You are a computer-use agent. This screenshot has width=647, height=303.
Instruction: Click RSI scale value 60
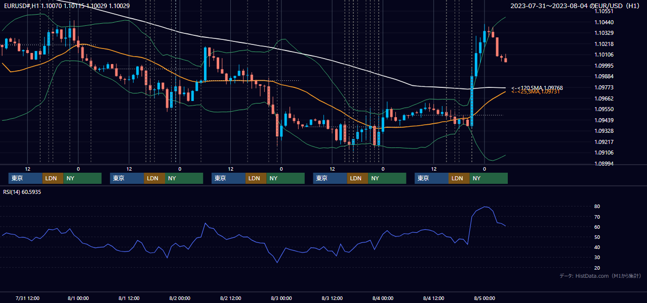[x=597, y=227]
